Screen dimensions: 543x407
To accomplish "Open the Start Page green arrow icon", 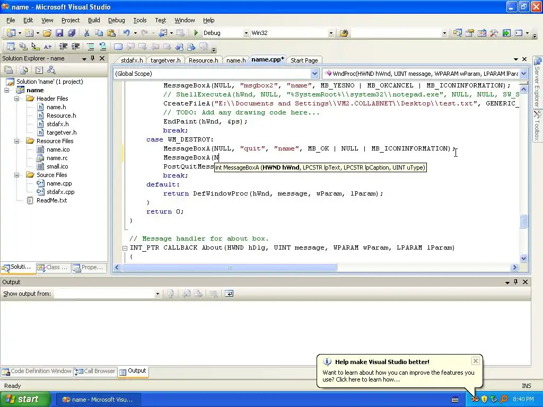I will point(506,33).
